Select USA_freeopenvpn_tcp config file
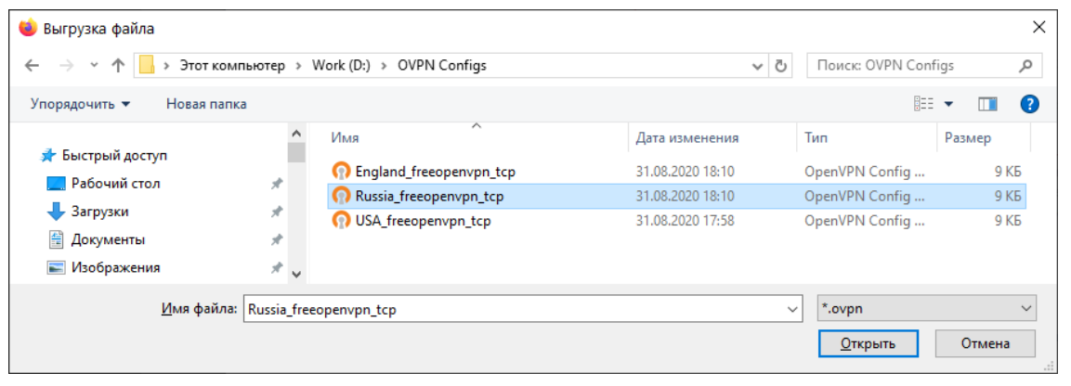1071x386 pixels. point(423,221)
